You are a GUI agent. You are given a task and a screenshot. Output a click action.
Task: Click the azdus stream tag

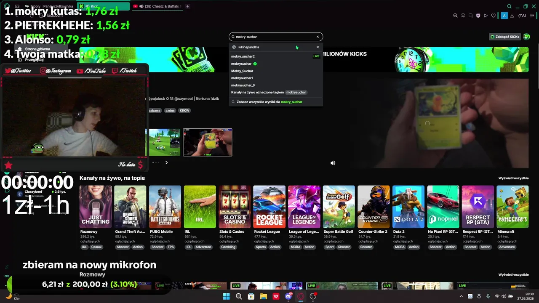coord(170,111)
